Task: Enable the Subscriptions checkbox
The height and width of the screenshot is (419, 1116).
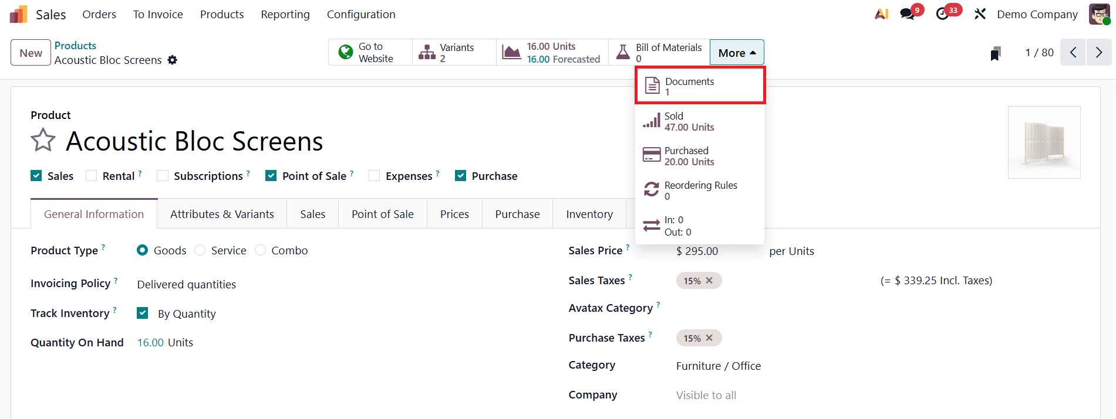Action: click(x=163, y=176)
